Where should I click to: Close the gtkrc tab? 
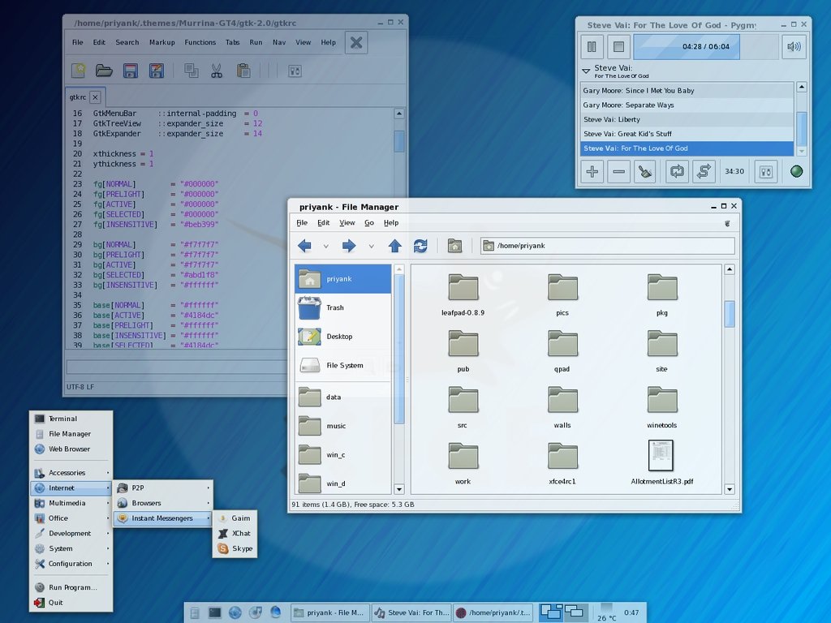click(x=95, y=97)
